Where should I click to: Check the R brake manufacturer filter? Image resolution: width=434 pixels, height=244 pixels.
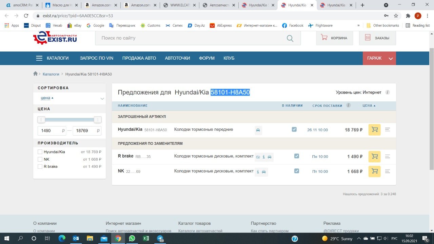(x=40, y=166)
